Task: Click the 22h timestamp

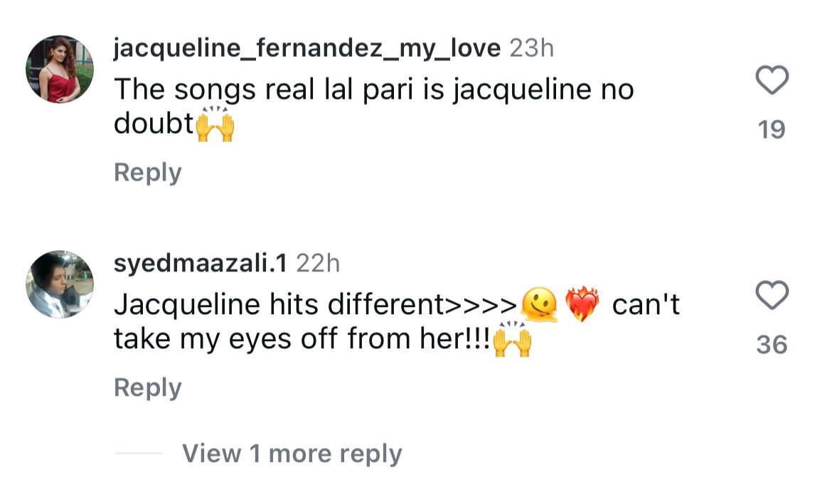Action: (x=318, y=263)
